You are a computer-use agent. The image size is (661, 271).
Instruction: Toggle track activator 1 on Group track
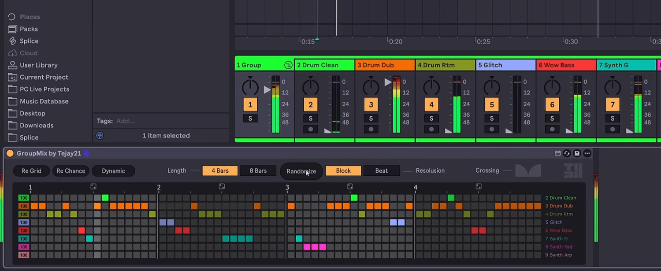coord(250,105)
